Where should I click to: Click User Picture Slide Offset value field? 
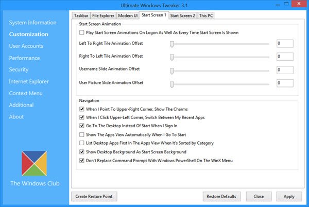point(285,83)
